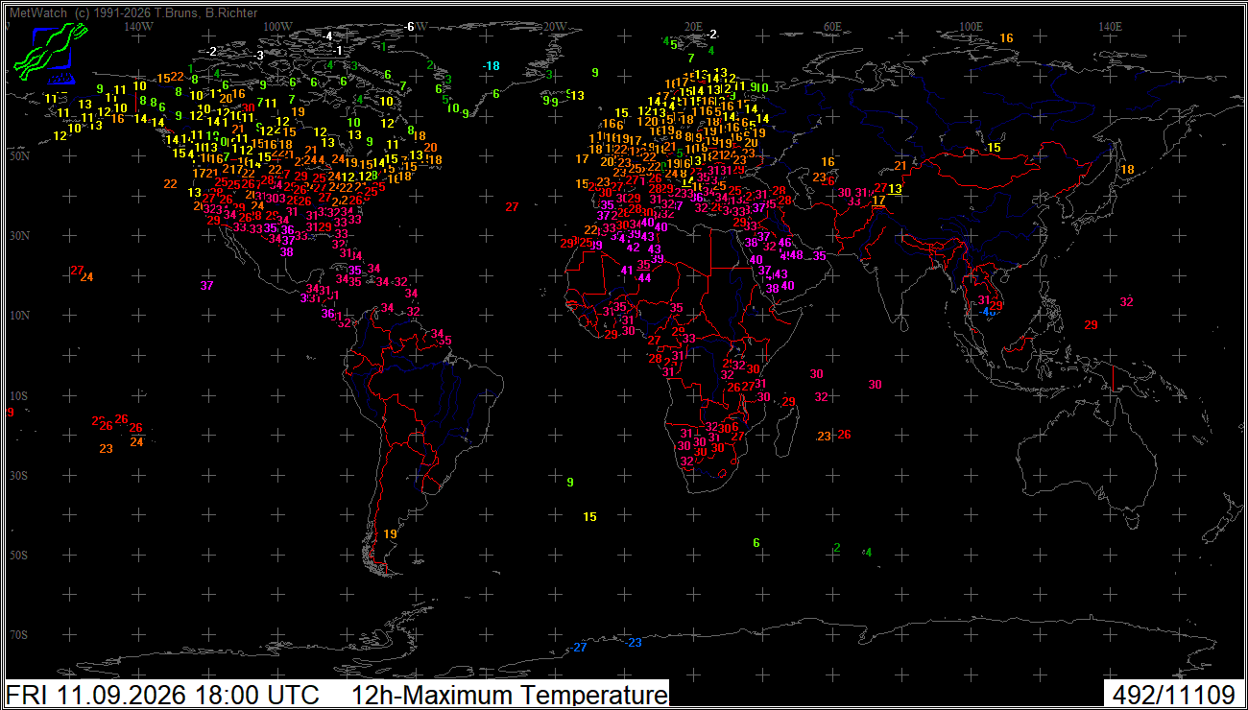Select the 100W longitude label
Viewport: 1248px width, 710px height.
[x=277, y=27]
